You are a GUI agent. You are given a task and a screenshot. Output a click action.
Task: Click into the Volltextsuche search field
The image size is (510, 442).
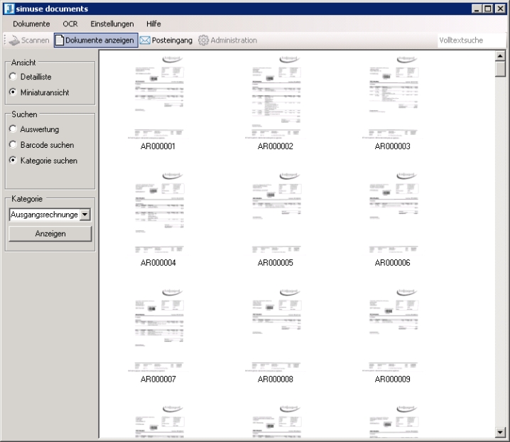coord(465,41)
